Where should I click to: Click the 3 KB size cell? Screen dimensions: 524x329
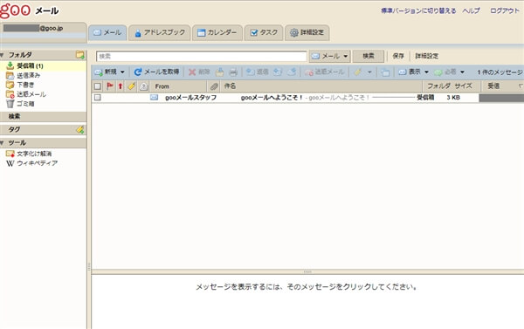pos(453,98)
